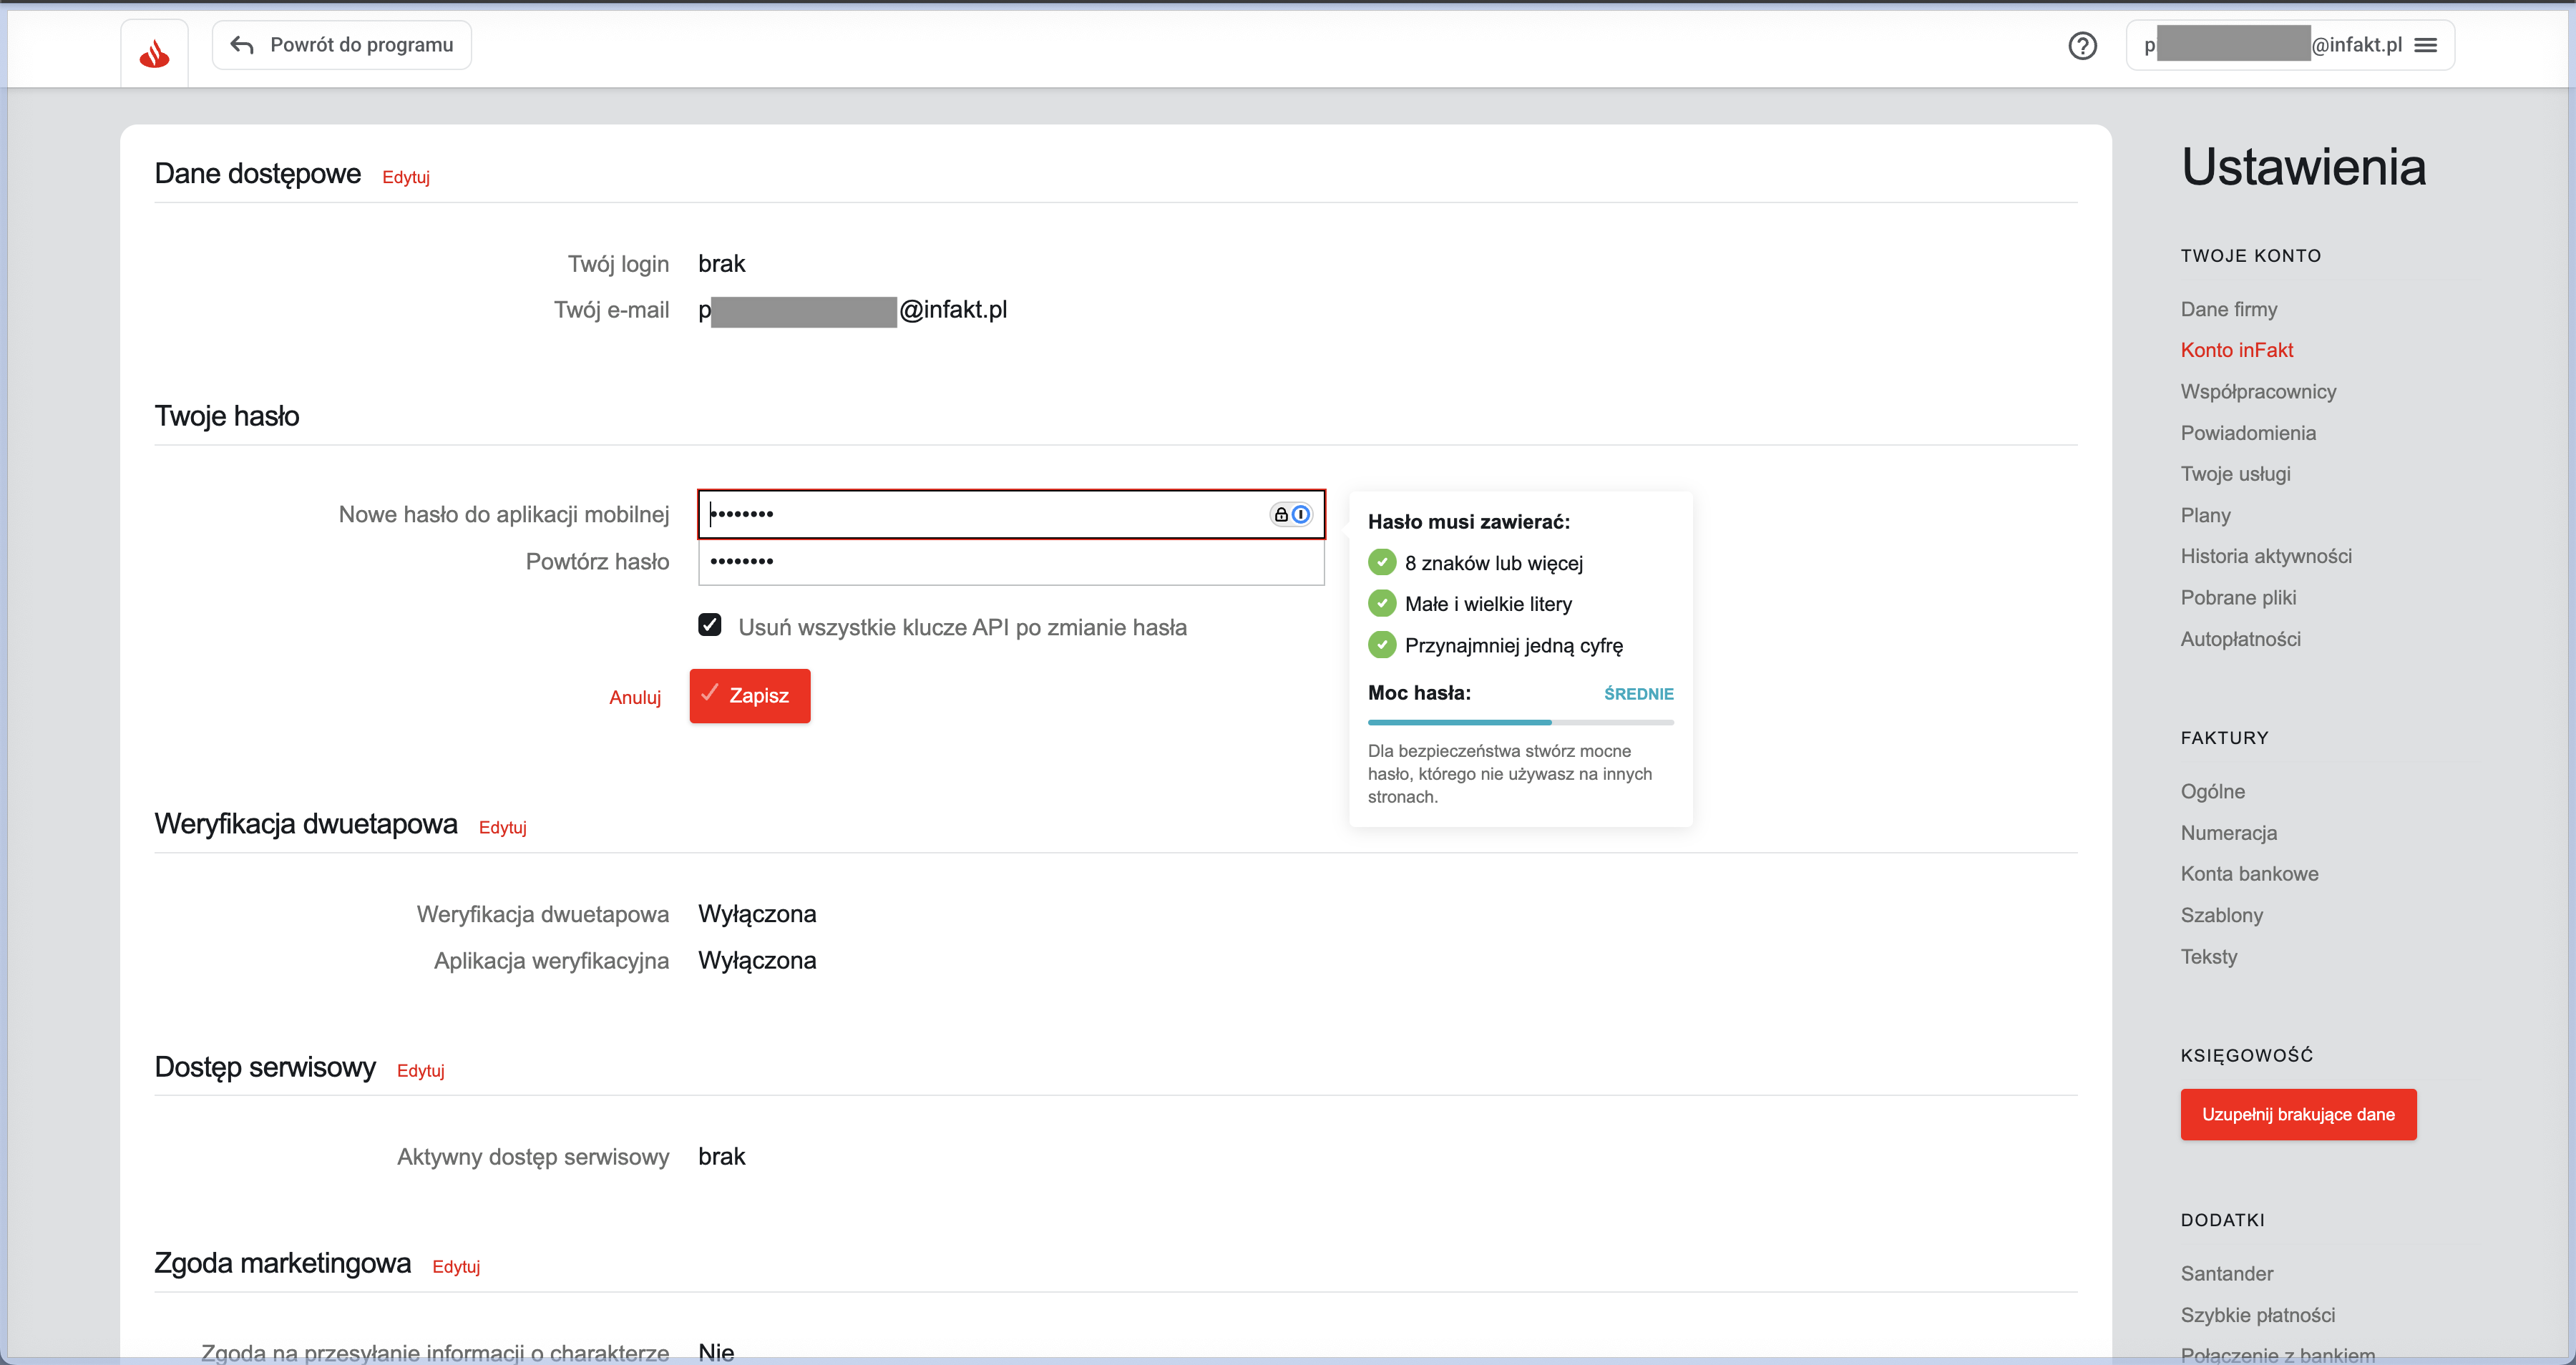Image resolution: width=2576 pixels, height=1365 pixels.
Task: Open the help question mark icon
Action: coord(2082,46)
